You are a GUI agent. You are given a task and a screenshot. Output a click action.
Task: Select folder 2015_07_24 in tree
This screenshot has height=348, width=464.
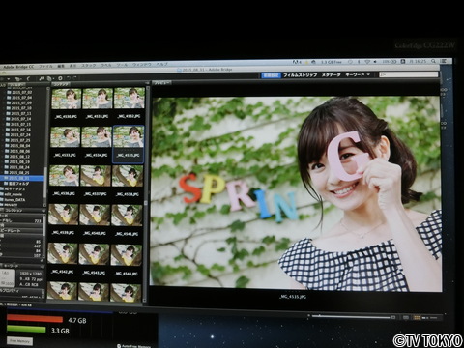19,135
